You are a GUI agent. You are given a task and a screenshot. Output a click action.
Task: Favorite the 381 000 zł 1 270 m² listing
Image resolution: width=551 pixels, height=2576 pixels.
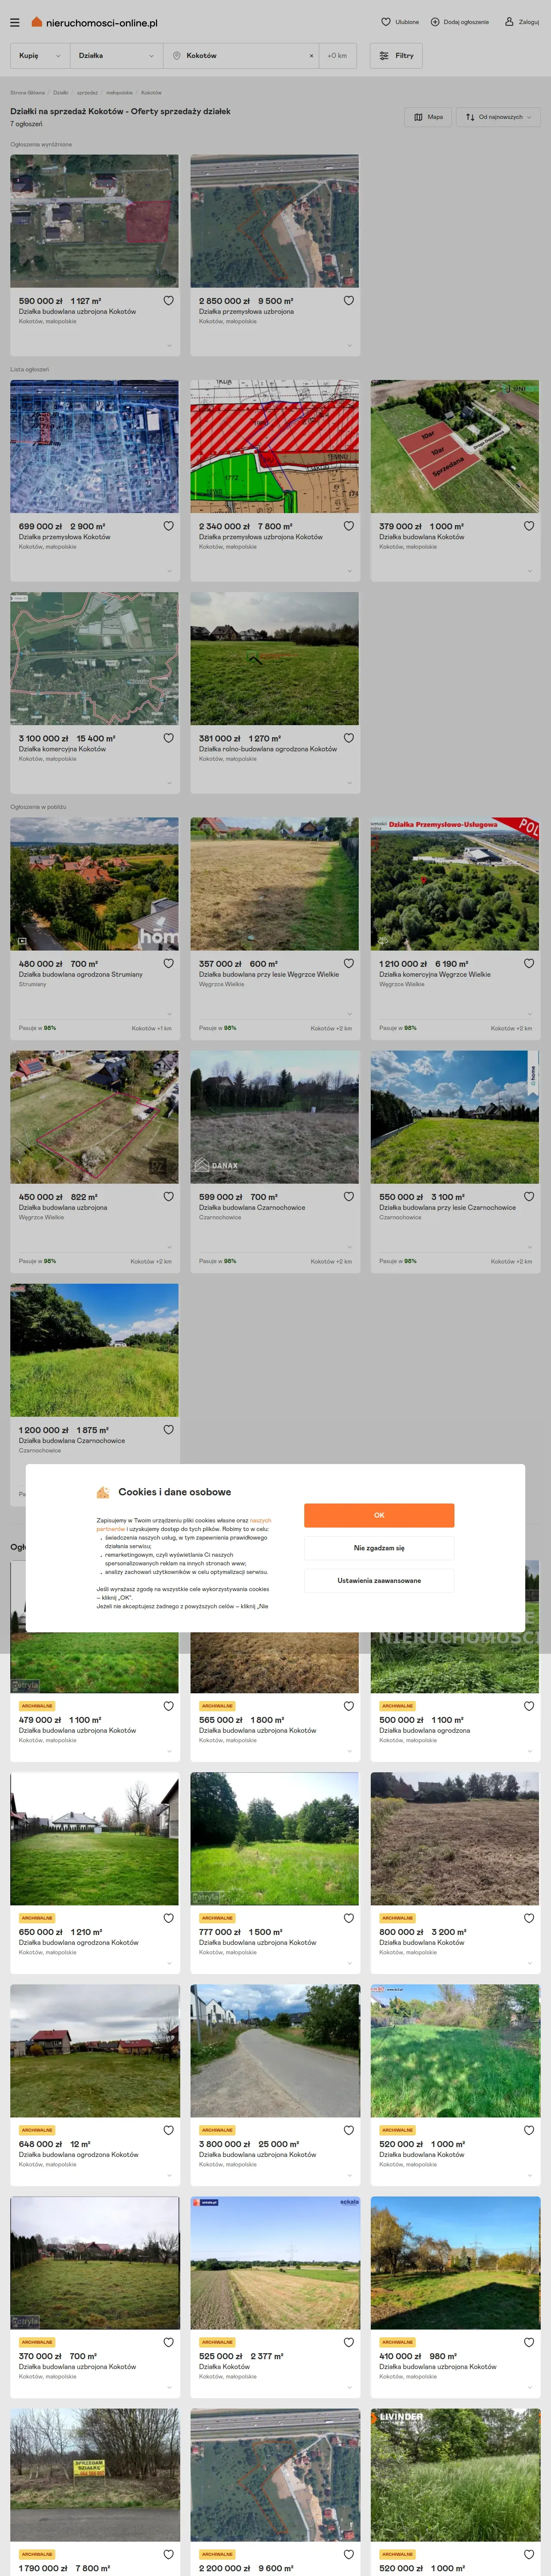pyautogui.click(x=348, y=738)
